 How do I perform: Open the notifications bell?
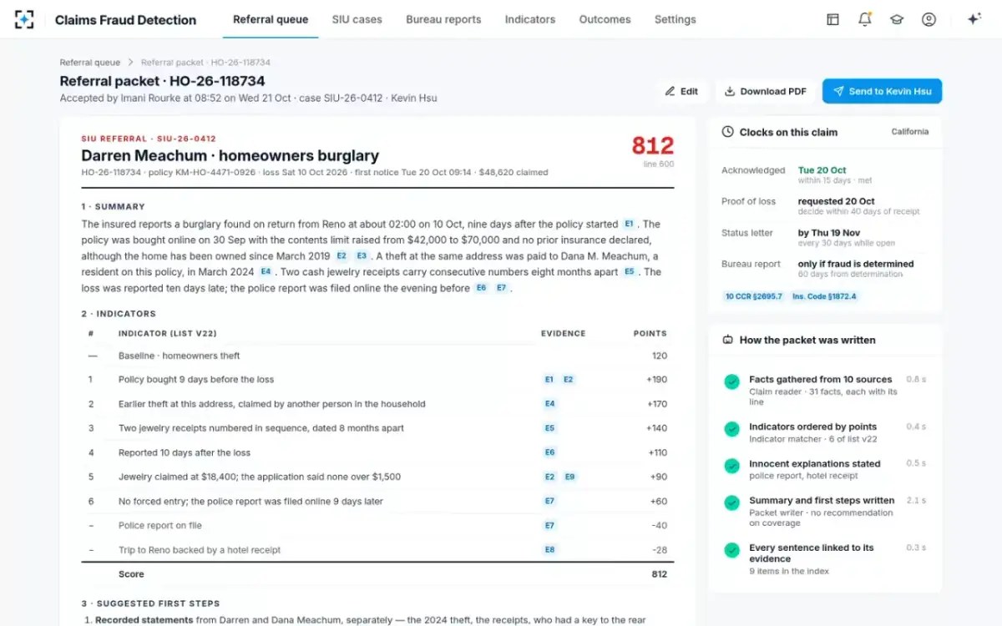tap(865, 19)
